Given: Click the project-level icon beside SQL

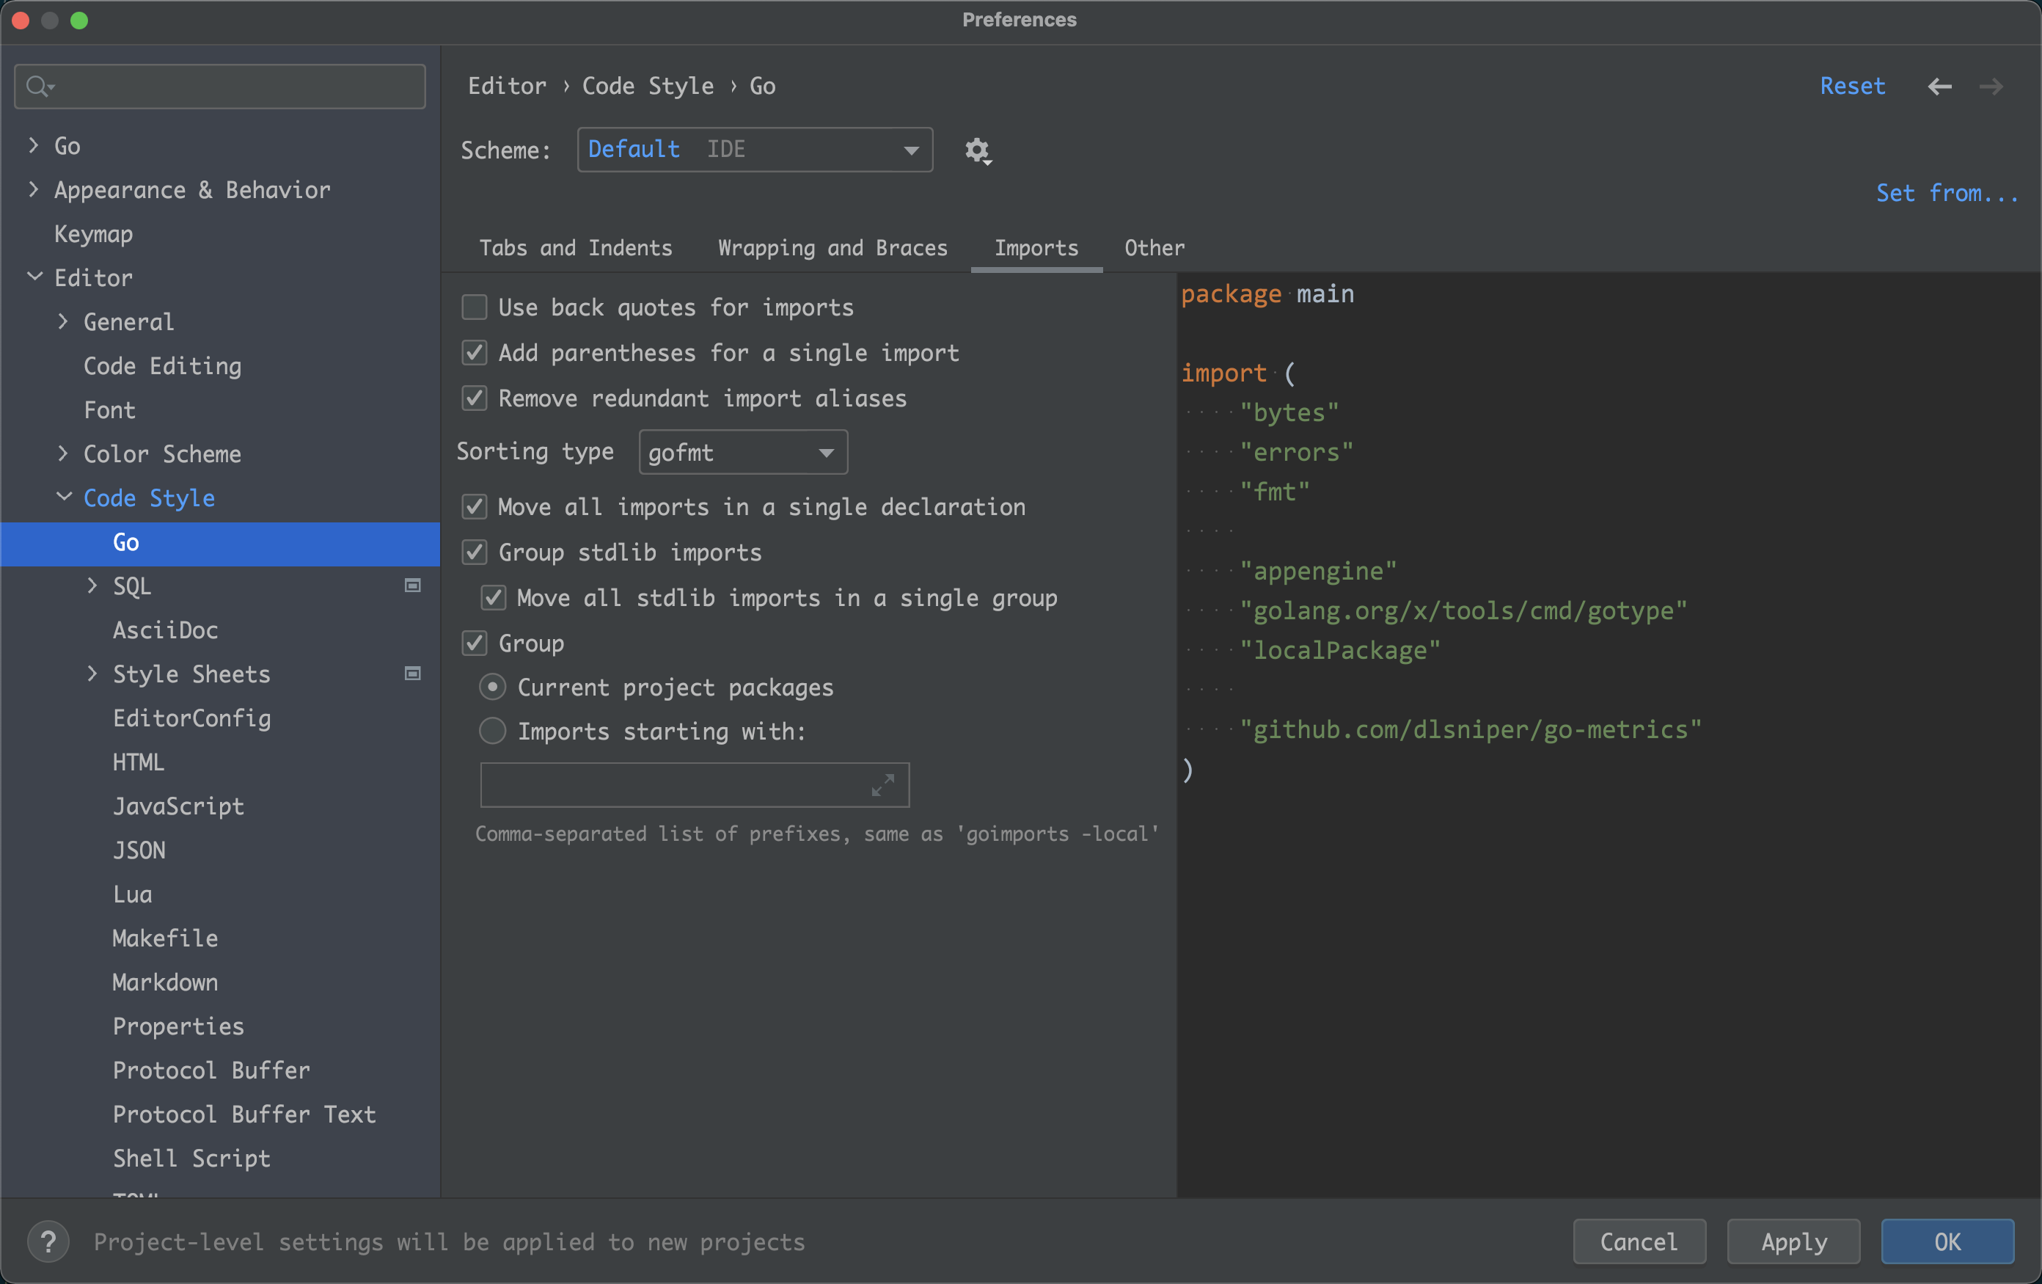Looking at the screenshot, I should tap(413, 586).
